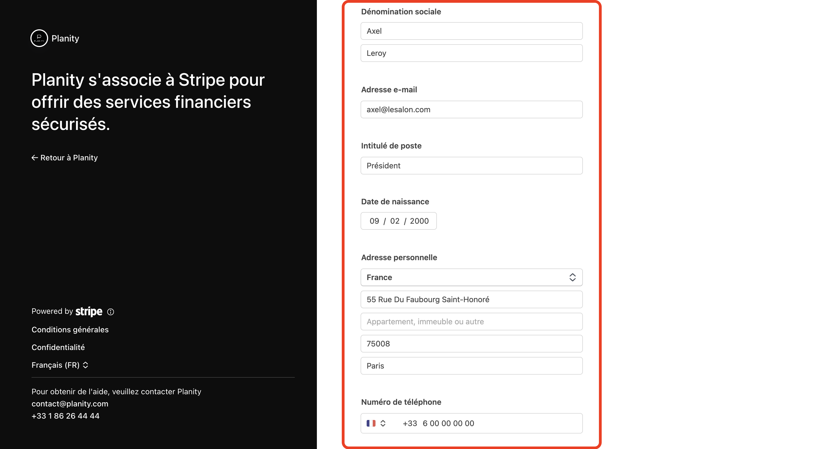Click the Planity circular logo icon
Image resolution: width=824 pixels, height=449 pixels.
(x=39, y=38)
